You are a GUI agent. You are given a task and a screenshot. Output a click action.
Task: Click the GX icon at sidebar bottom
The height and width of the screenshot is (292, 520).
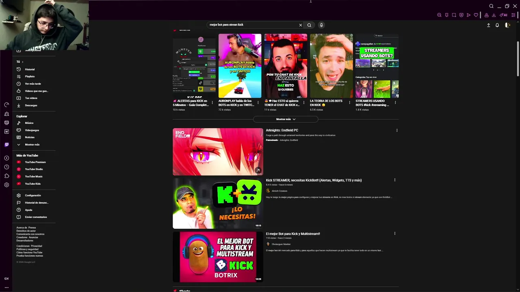[x=6, y=279]
